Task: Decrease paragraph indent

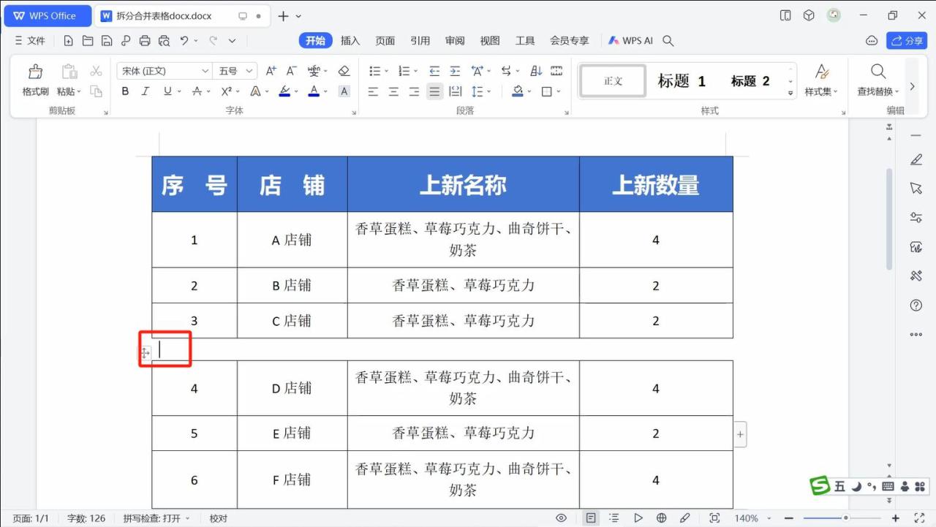Action: [x=434, y=71]
